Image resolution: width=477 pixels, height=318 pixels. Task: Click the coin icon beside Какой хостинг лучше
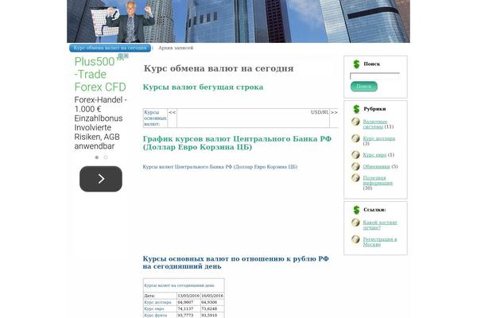pyautogui.click(x=355, y=223)
